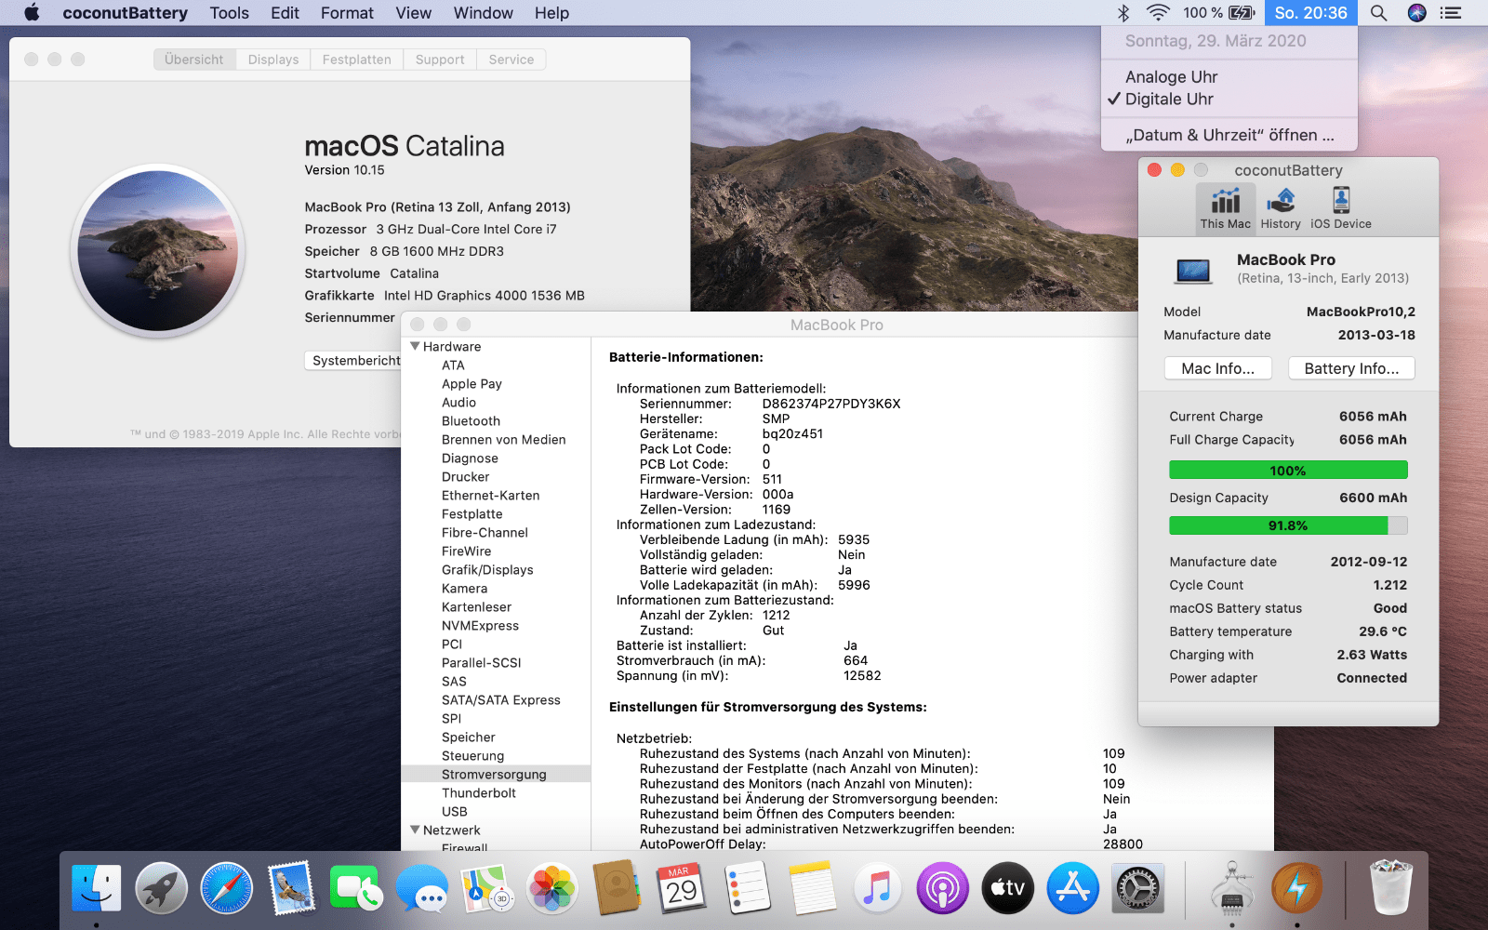Select USB in the hardware list

tap(455, 812)
